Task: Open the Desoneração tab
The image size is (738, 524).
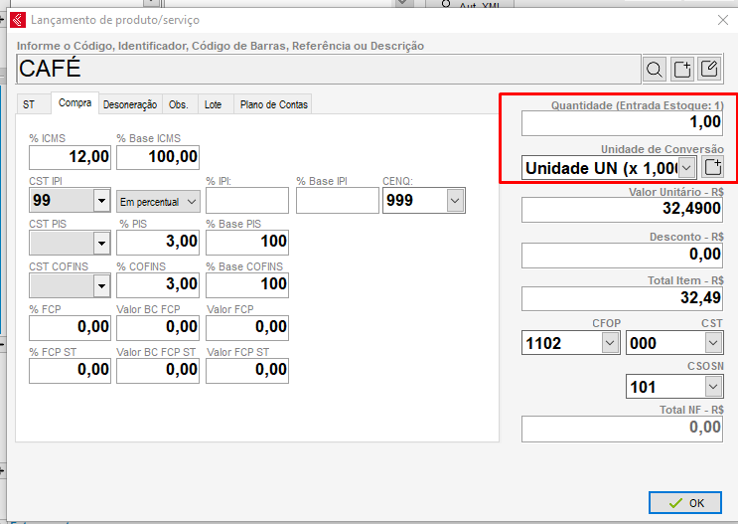Action: (x=130, y=104)
